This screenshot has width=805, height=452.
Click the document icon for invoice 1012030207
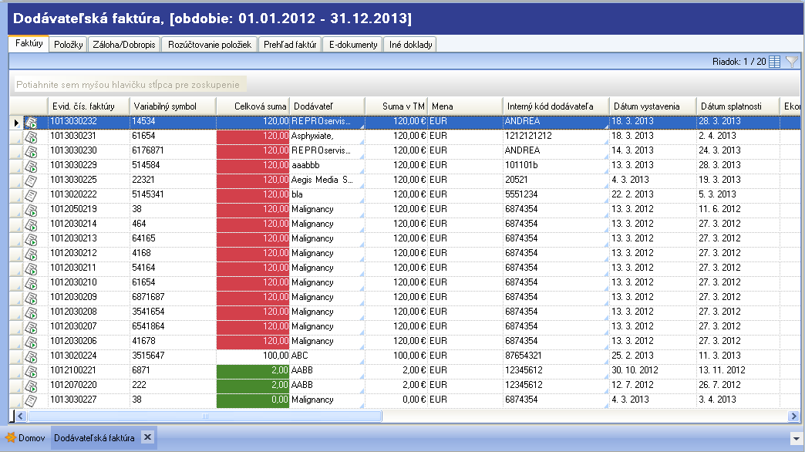pyautogui.click(x=31, y=328)
